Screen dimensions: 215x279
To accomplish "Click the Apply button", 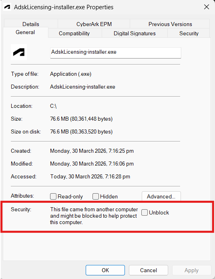I will [x=191, y=270].
